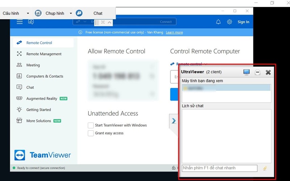Check the Grant easy access box
Screen dimensions: 290x181
(91, 133)
